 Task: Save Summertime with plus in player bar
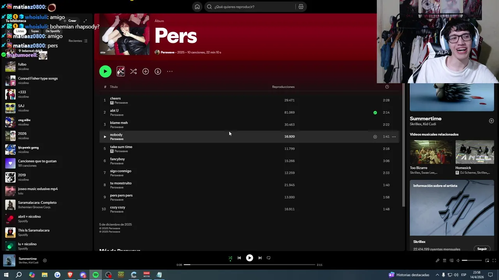[x=45, y=261]
